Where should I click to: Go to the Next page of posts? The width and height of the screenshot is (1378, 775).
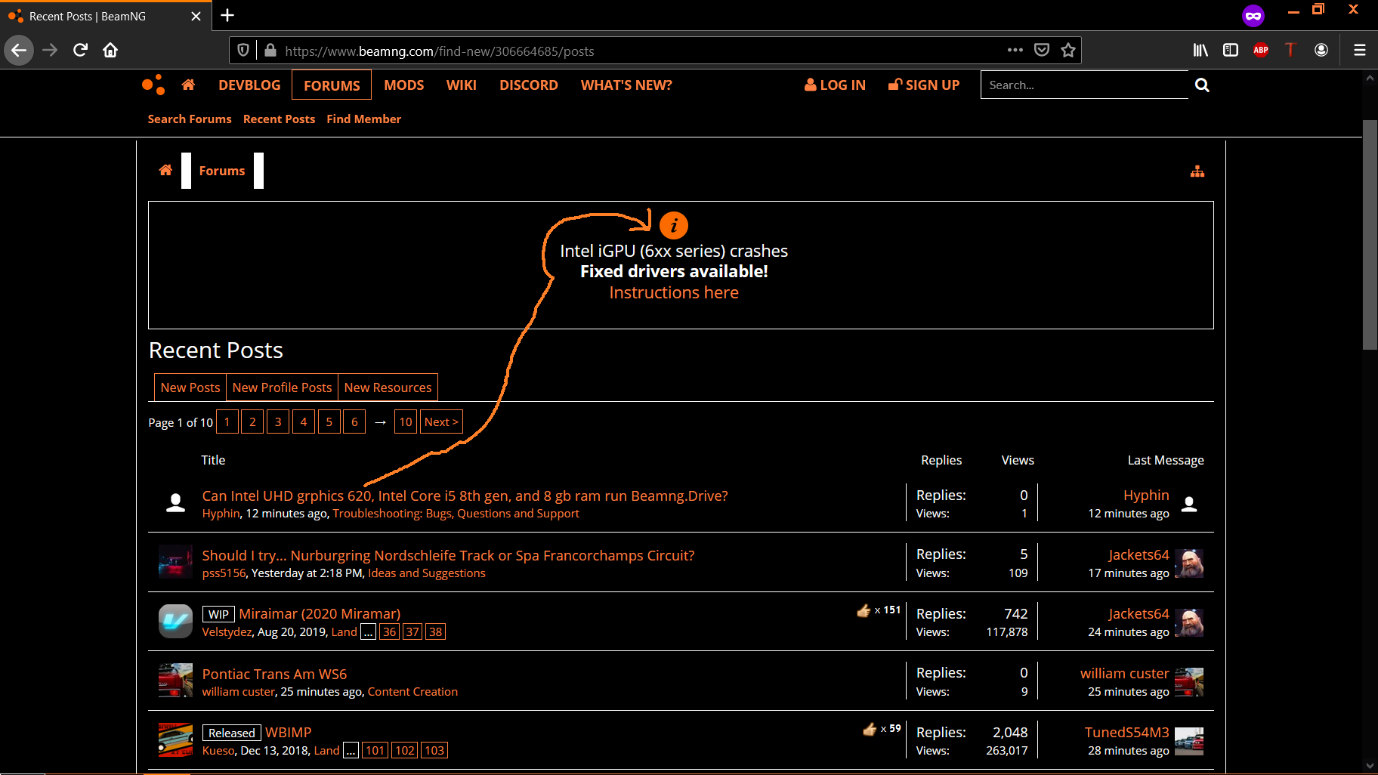tap(441, 422)
